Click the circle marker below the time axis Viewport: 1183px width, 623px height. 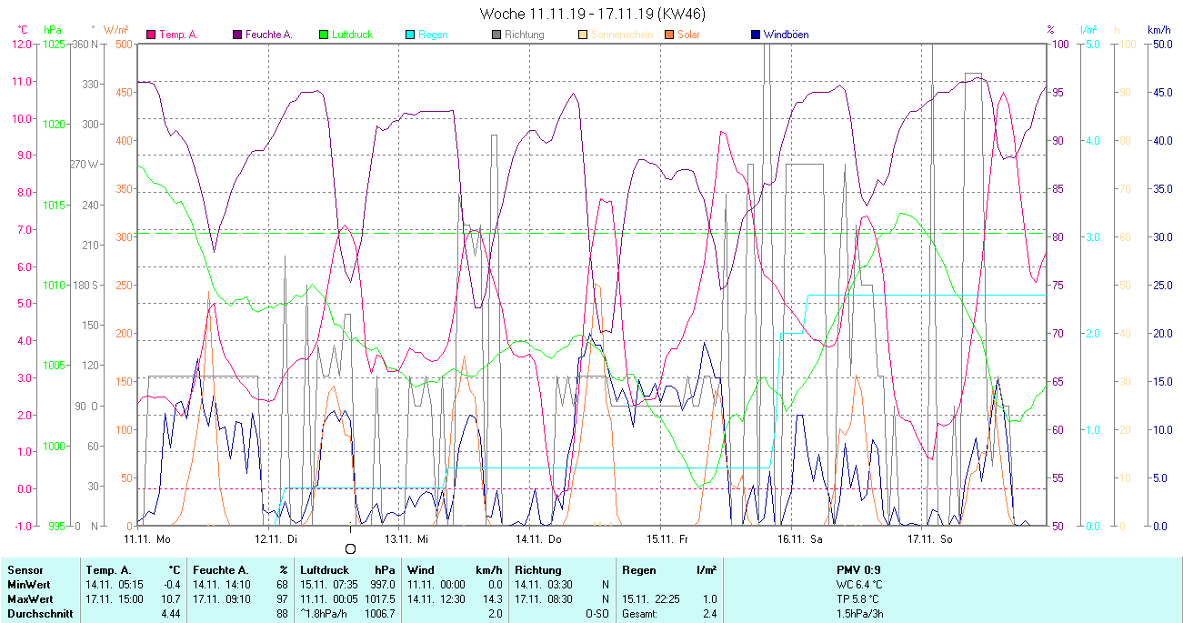point(350,548)
